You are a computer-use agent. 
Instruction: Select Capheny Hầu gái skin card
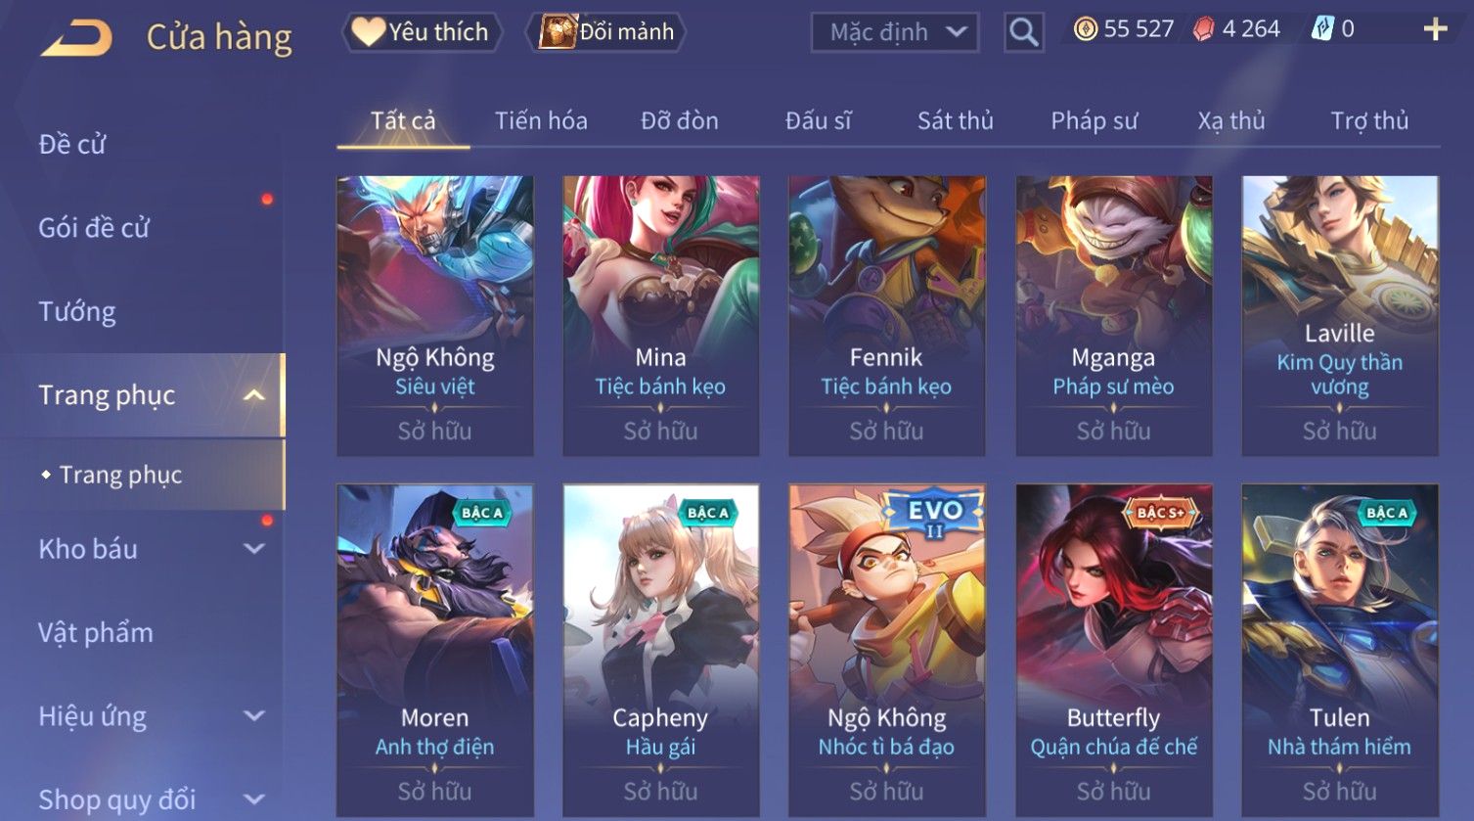[x=660, y=651]
